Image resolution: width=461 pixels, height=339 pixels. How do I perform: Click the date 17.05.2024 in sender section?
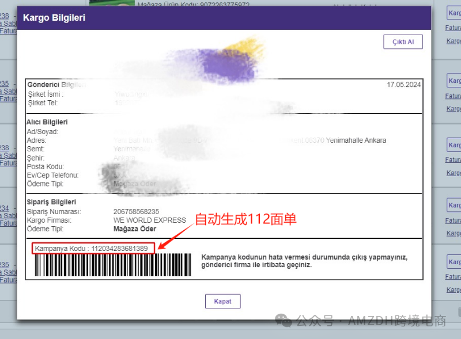[403, 85]
